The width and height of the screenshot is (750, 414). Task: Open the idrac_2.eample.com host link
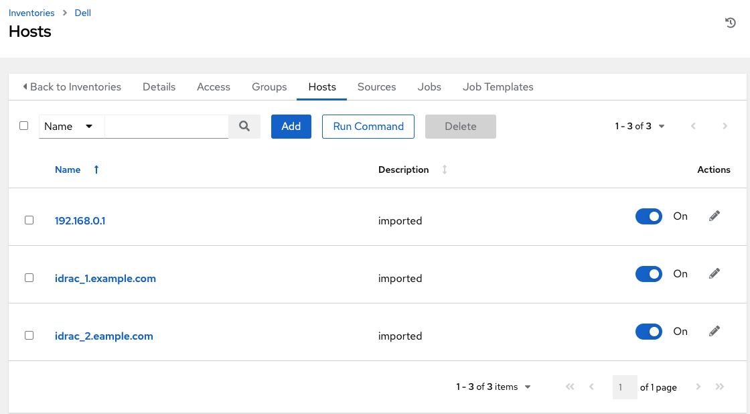(104, 336)
